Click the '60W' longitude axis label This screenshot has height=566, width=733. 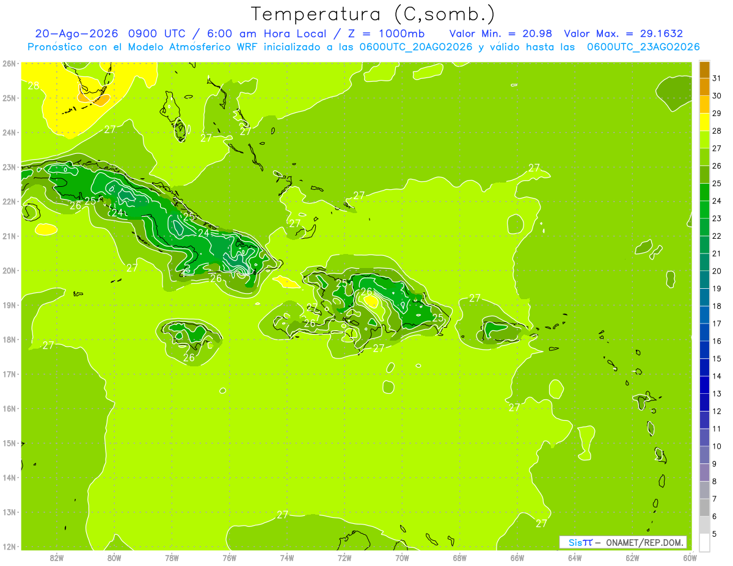tap(690, 557)
